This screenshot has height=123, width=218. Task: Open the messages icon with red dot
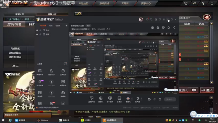pos(147,19)
